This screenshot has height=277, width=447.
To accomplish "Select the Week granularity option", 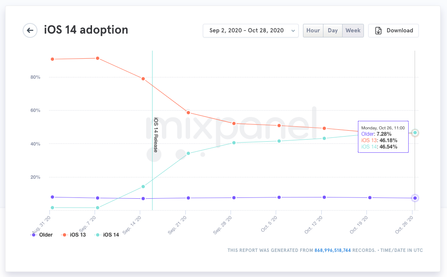I will click(x=353, y=31).
